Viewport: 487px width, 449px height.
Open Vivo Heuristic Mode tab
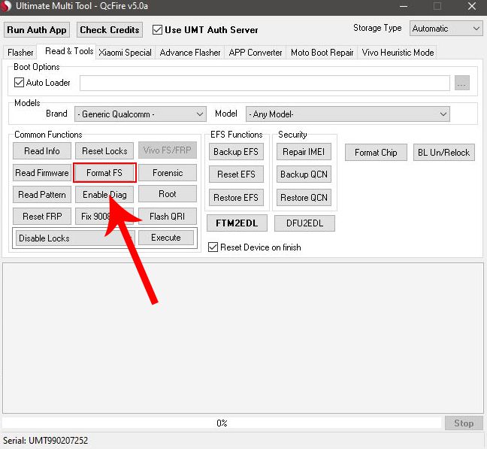click(398, 53)
